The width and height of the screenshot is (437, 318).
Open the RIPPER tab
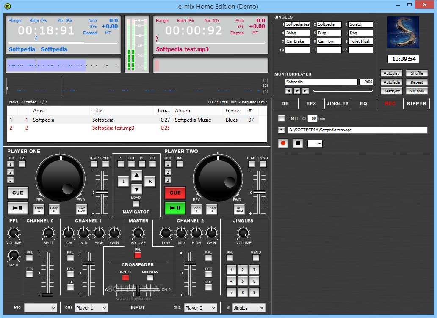[416, 103]
